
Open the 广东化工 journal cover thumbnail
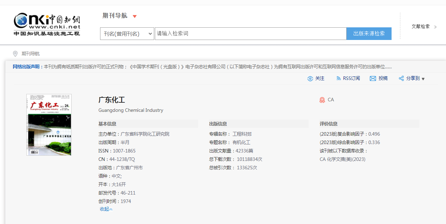point(49,124)
